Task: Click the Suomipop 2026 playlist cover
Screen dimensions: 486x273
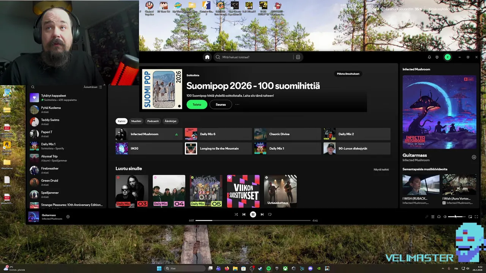Action: pyautogui.click(x=162, y=89)
